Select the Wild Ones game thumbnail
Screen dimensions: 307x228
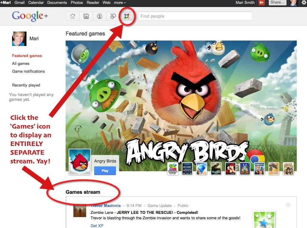(x=245, y=169)
